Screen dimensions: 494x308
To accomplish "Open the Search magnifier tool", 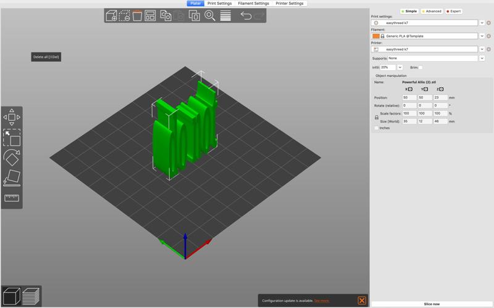I will coord(210,16).
